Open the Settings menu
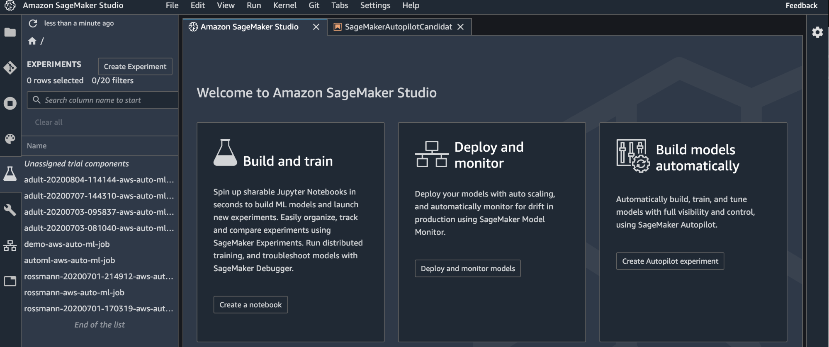Viewport: 829px width, 347px height. (375, 5)
